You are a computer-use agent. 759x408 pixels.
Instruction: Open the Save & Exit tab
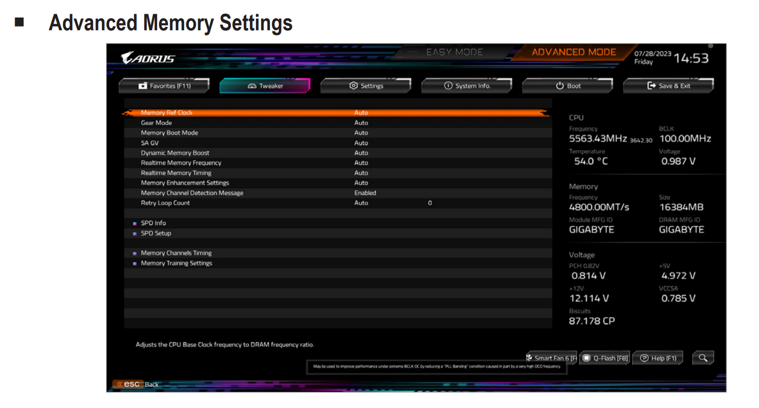tap(668, 86)
